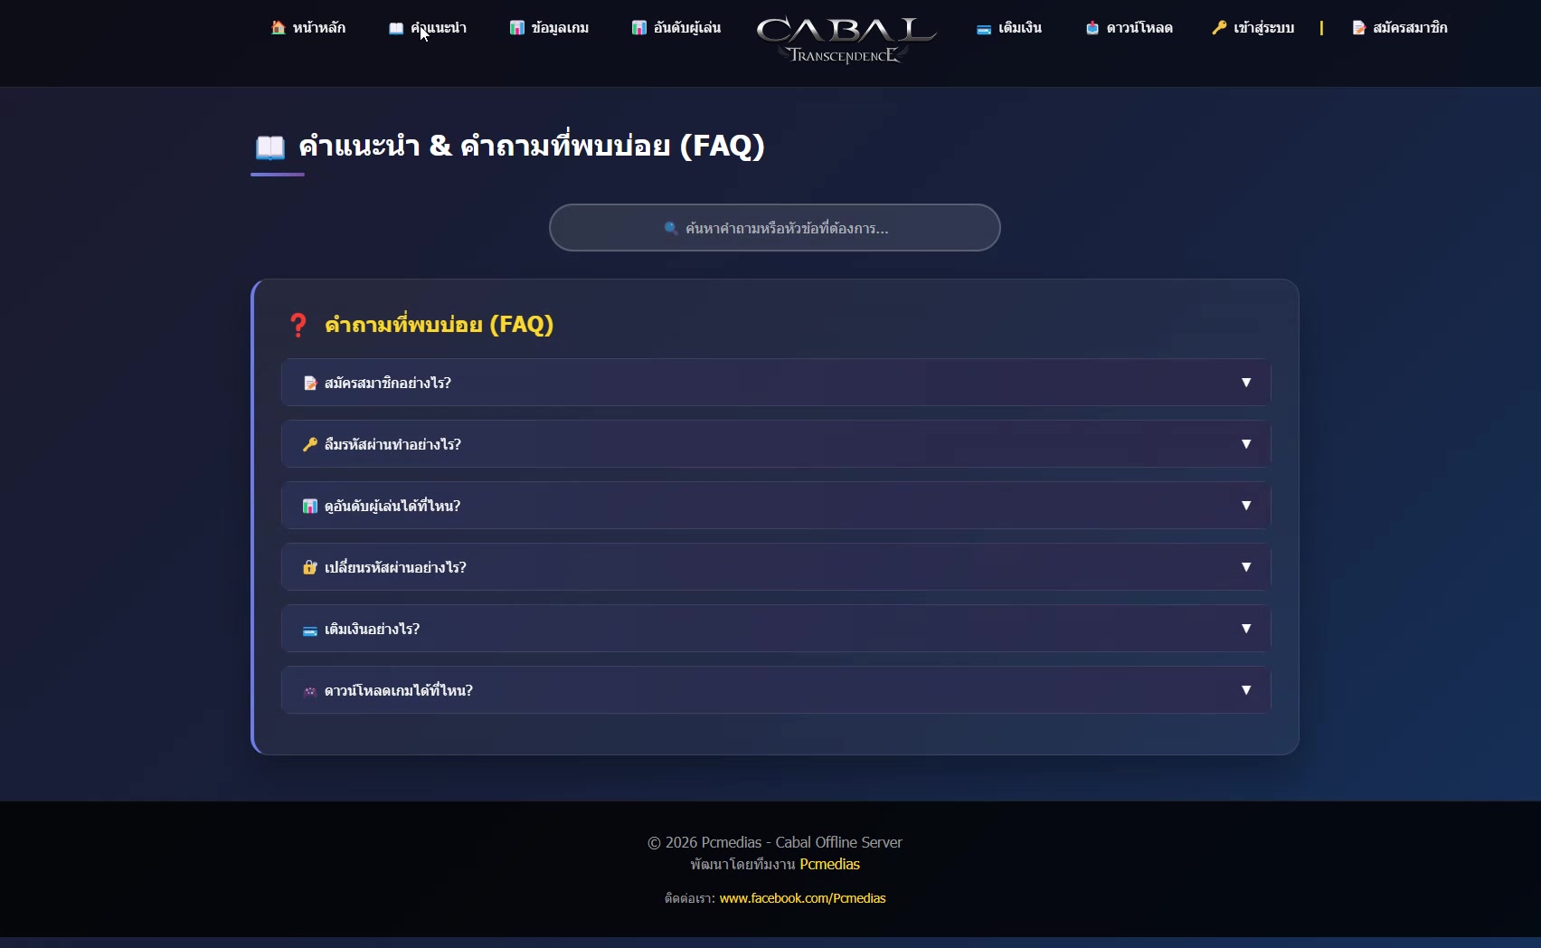Click the credit card icon beside เติมเงิน
Viewport: 1541px width, 948px height.
[x=984, y=29]
